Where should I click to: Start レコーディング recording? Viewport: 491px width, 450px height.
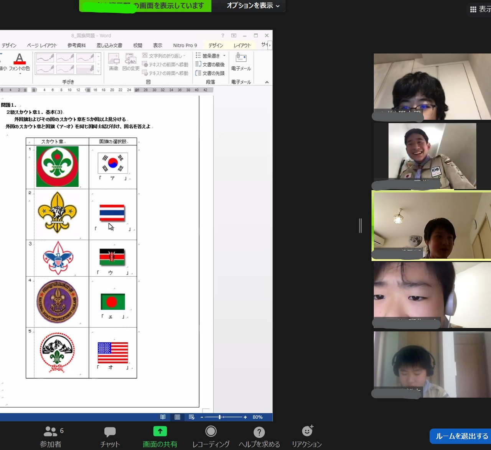coord(211,437)
